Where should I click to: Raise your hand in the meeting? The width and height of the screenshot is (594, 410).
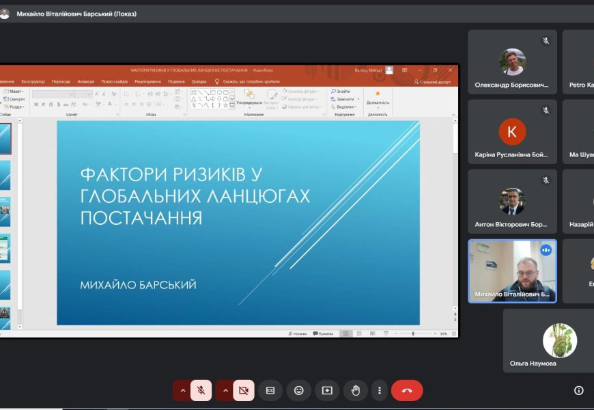[355, 390]
